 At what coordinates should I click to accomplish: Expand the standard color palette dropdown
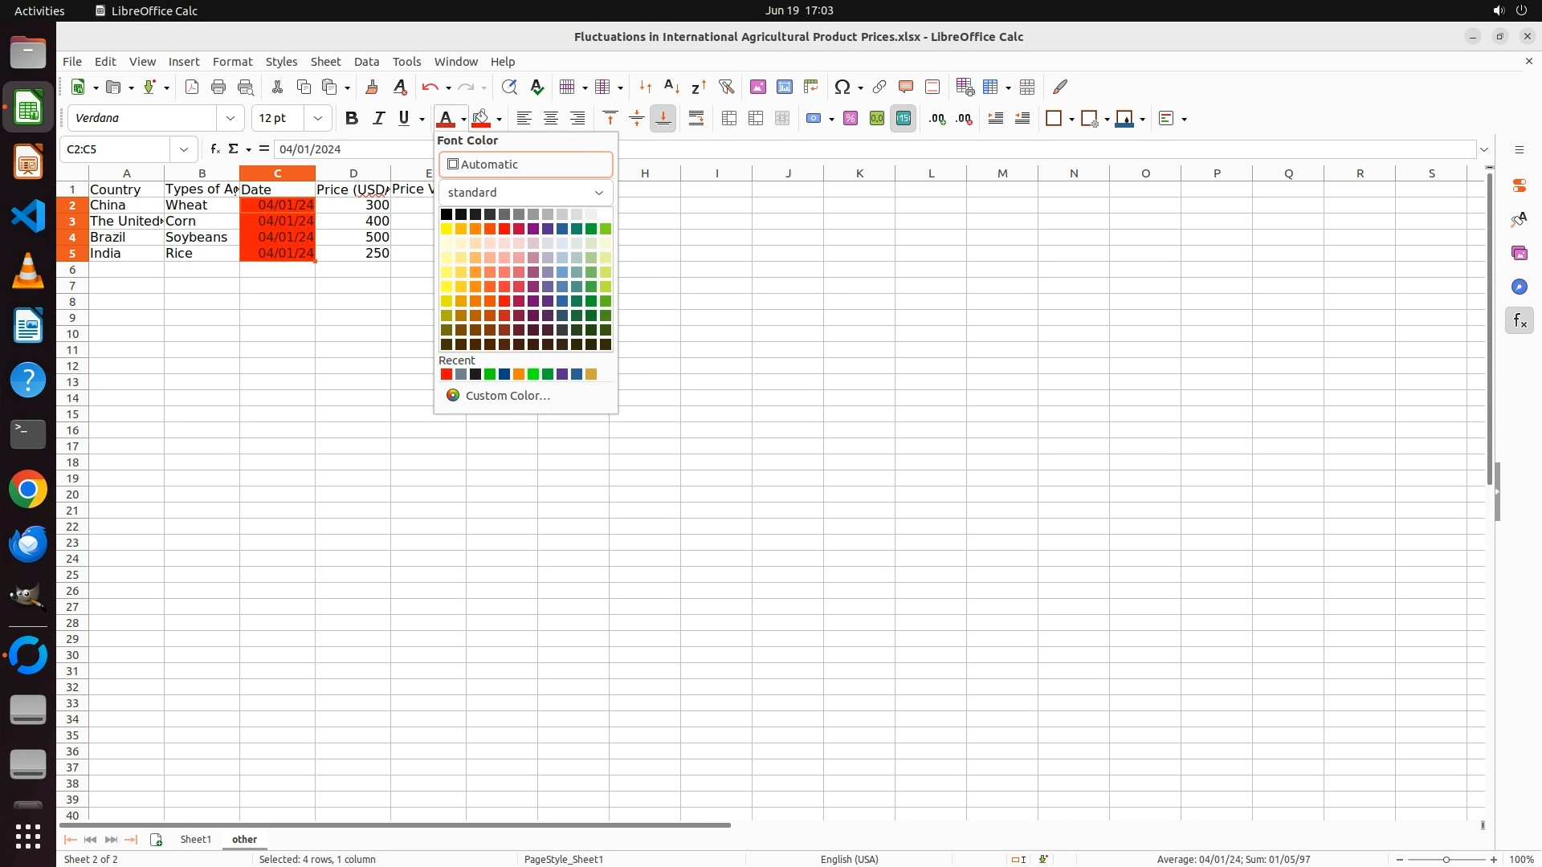[x=525, y=193]
